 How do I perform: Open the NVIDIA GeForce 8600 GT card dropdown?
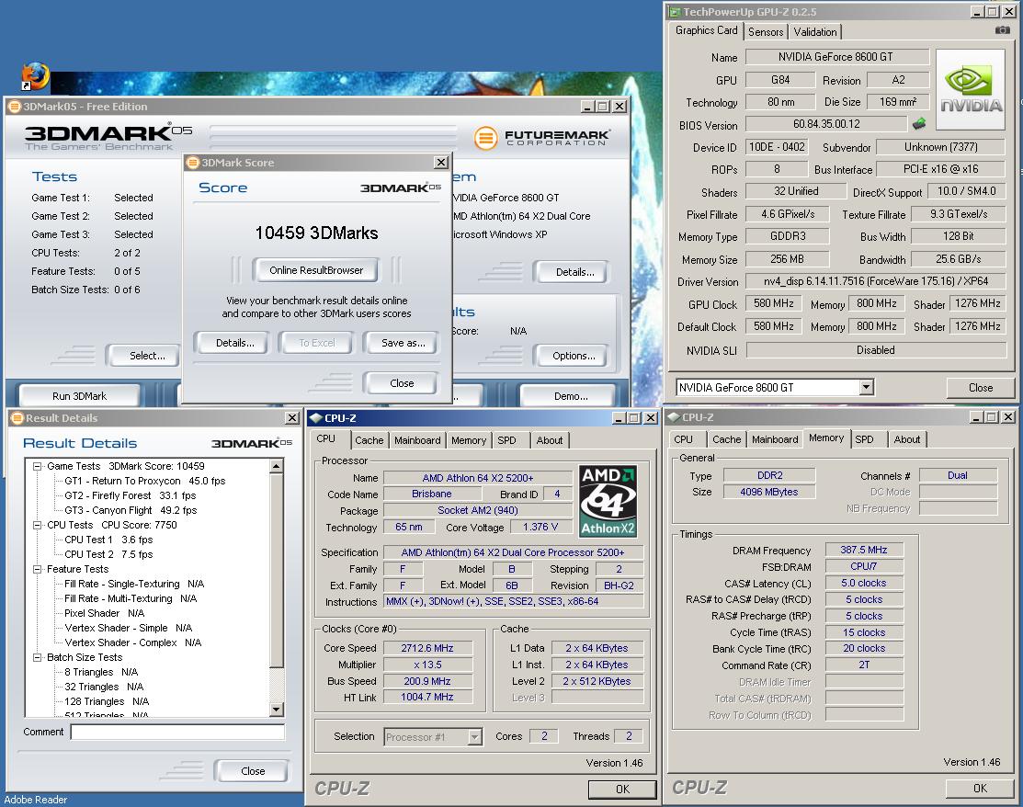[x=866, y=388]
